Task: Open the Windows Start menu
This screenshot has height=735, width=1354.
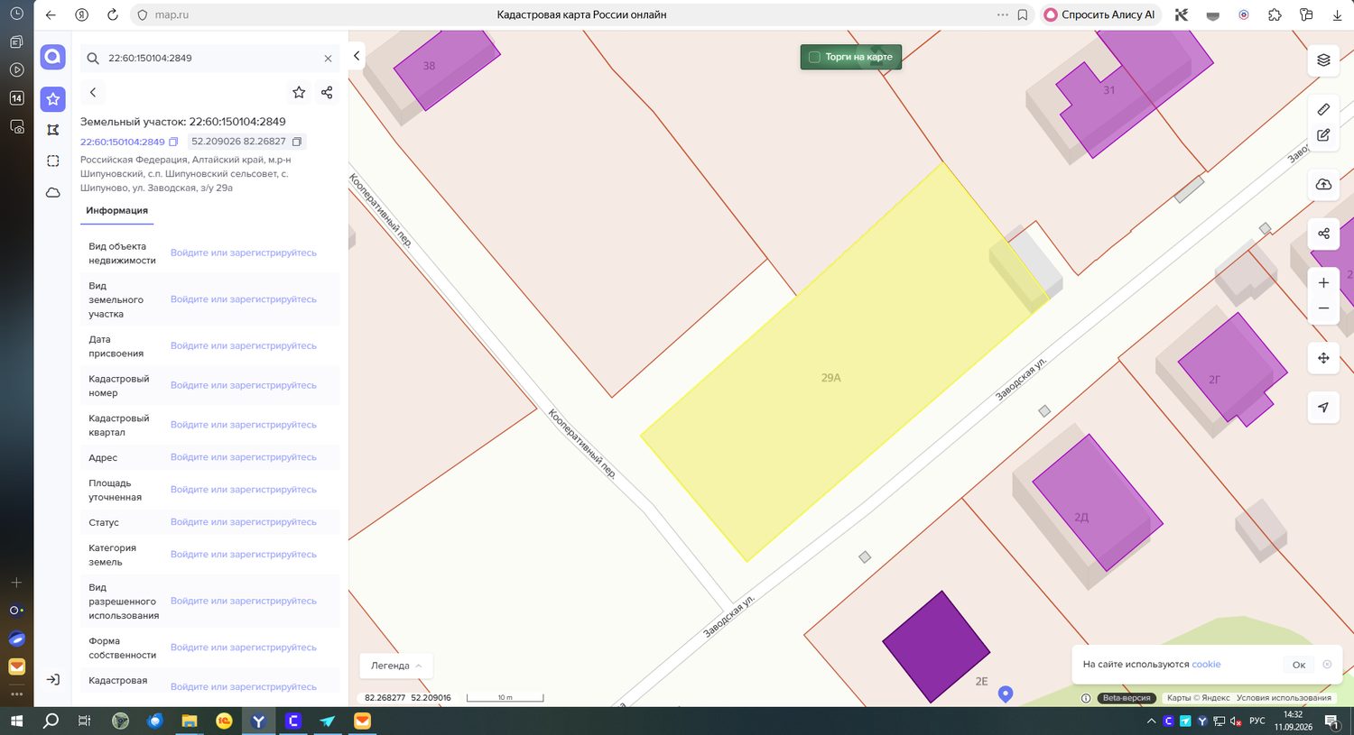Action: [x=16, y=721]
